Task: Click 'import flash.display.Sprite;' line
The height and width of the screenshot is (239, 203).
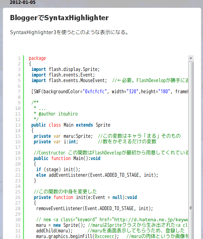Action: (65, 69)
